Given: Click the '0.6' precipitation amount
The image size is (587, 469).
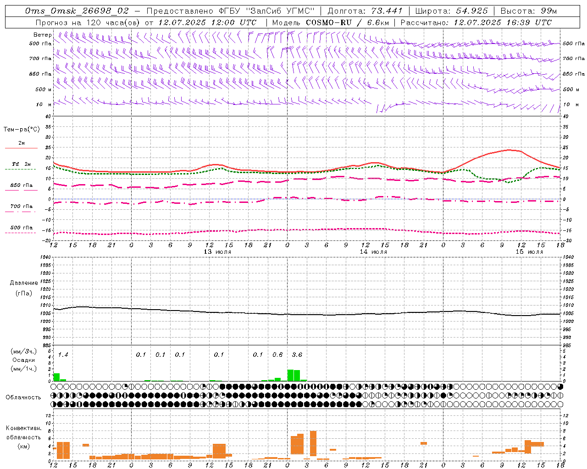Looking at the screenshot, I should coord(277,355).
